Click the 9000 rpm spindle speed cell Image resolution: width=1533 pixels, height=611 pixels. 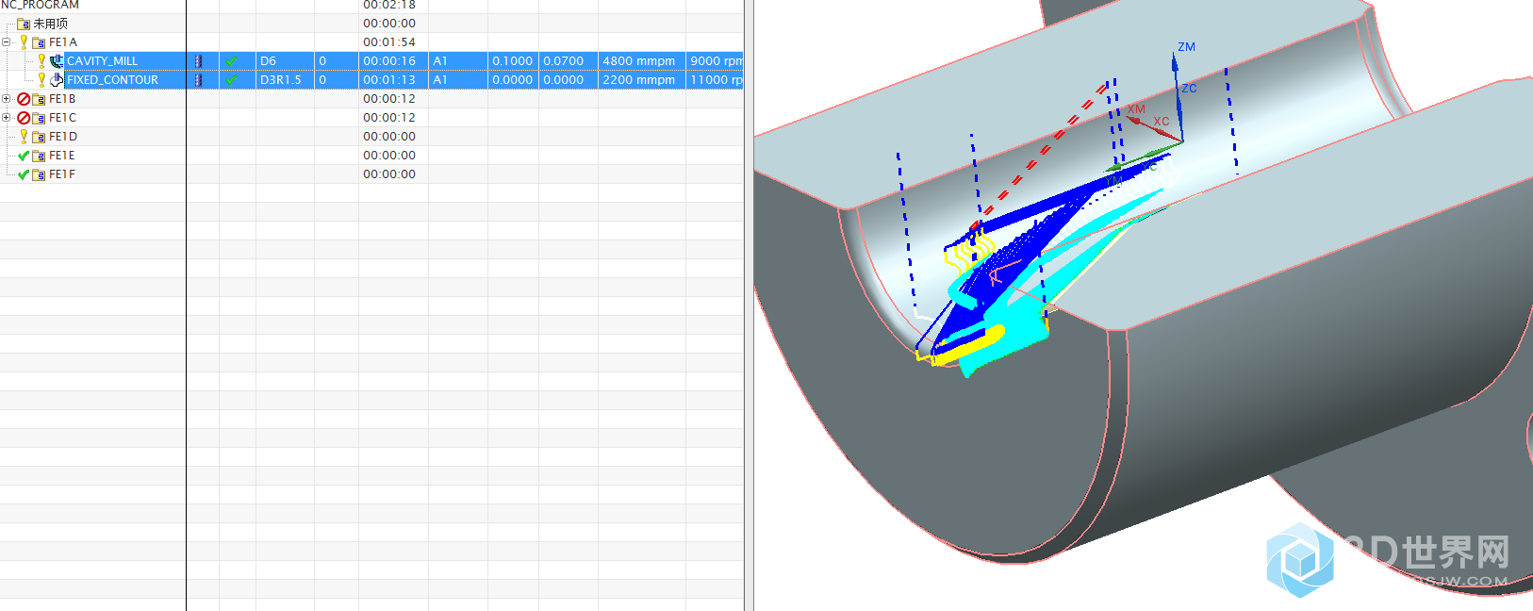pos(716,61)
